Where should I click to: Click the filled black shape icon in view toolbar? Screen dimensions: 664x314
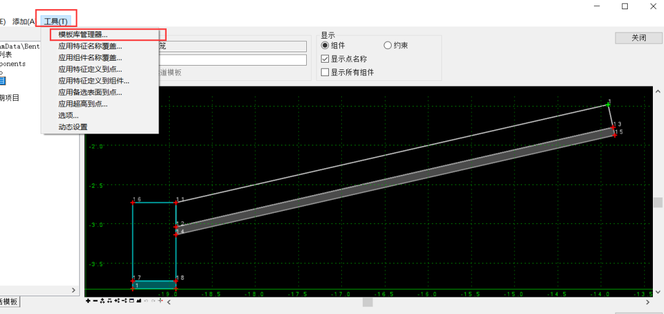[x=139, y=301]
